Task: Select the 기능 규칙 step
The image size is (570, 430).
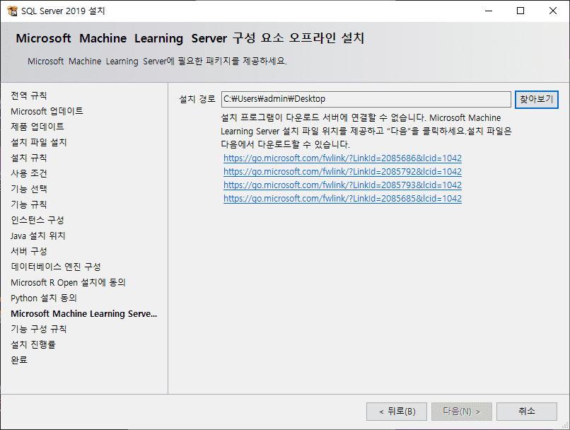Action: click(x=29, y=204)
